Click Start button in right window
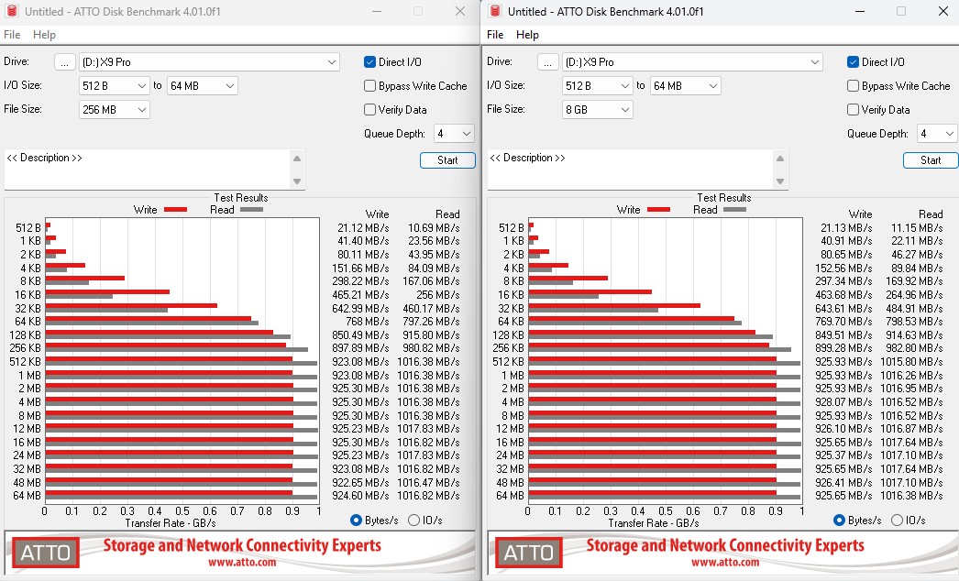959x581 pixels. tap(931, 160)
